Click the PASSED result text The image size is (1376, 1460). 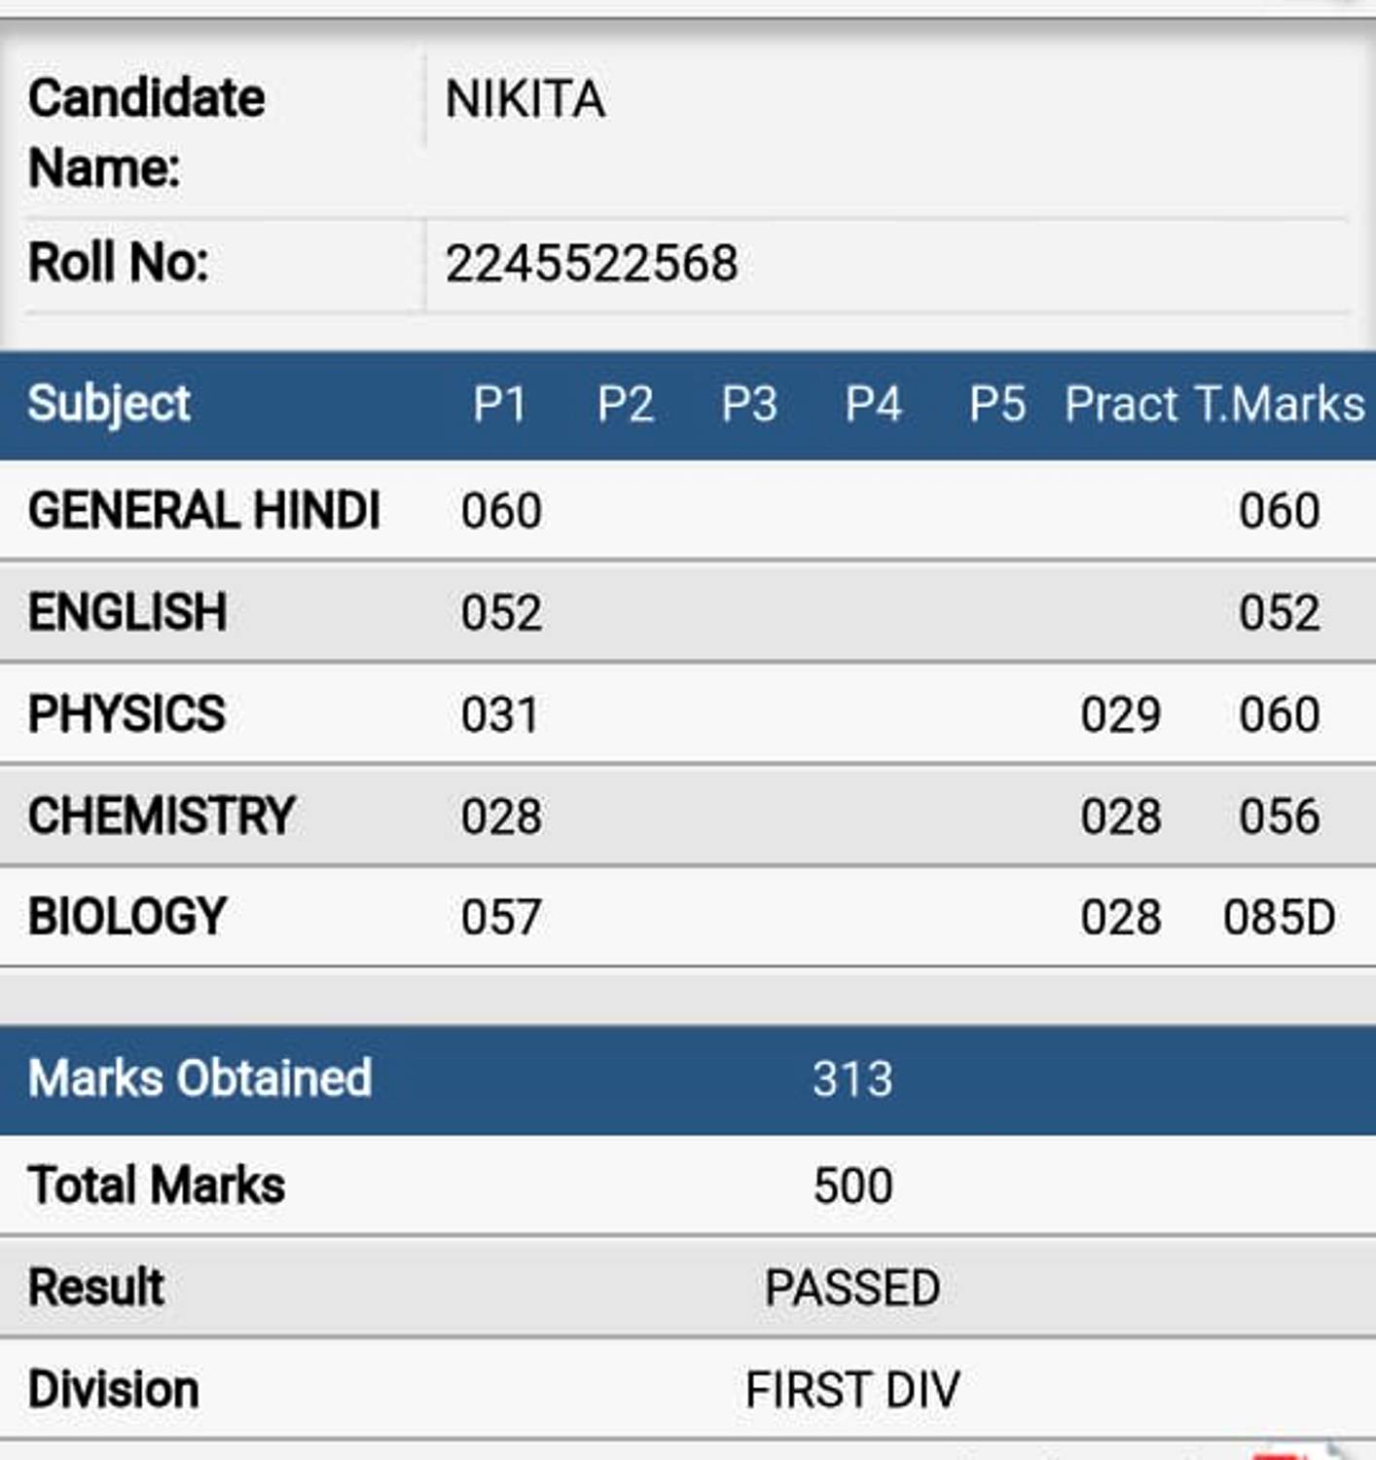click(x=852, y=1289)
